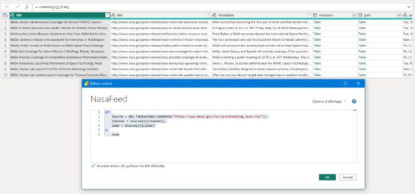
Task: Select the cell 'NASA, Rocket Lab Launch First Pair'
Action: [60, 69]
